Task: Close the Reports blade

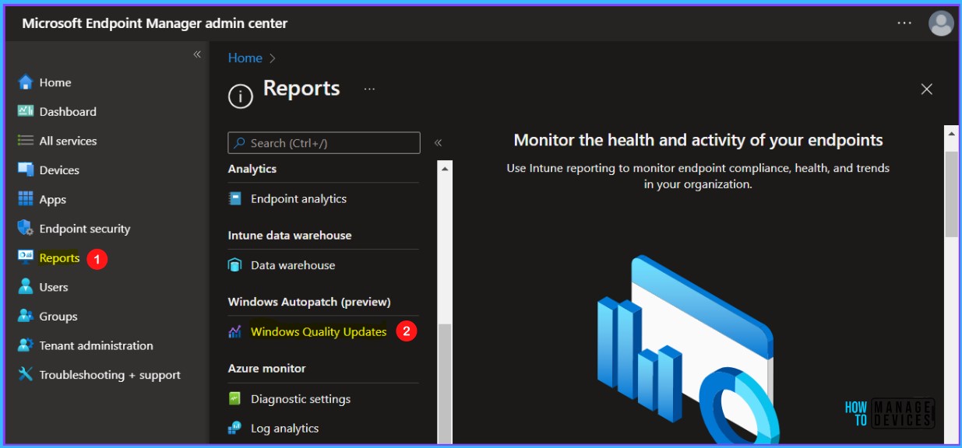Action: tap(927, 89)
